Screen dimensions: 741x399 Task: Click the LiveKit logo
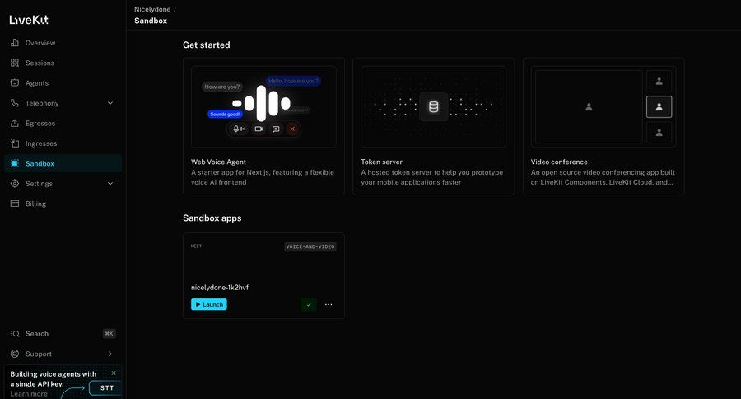click(x=29, y=20)
